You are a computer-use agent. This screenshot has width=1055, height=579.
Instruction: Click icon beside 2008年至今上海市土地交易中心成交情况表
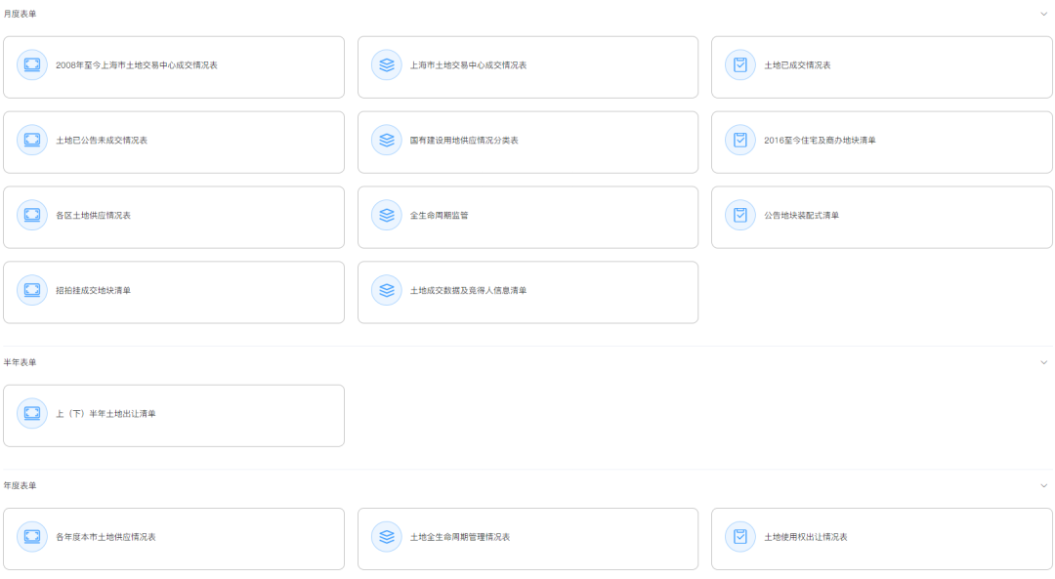pos(31,65)
